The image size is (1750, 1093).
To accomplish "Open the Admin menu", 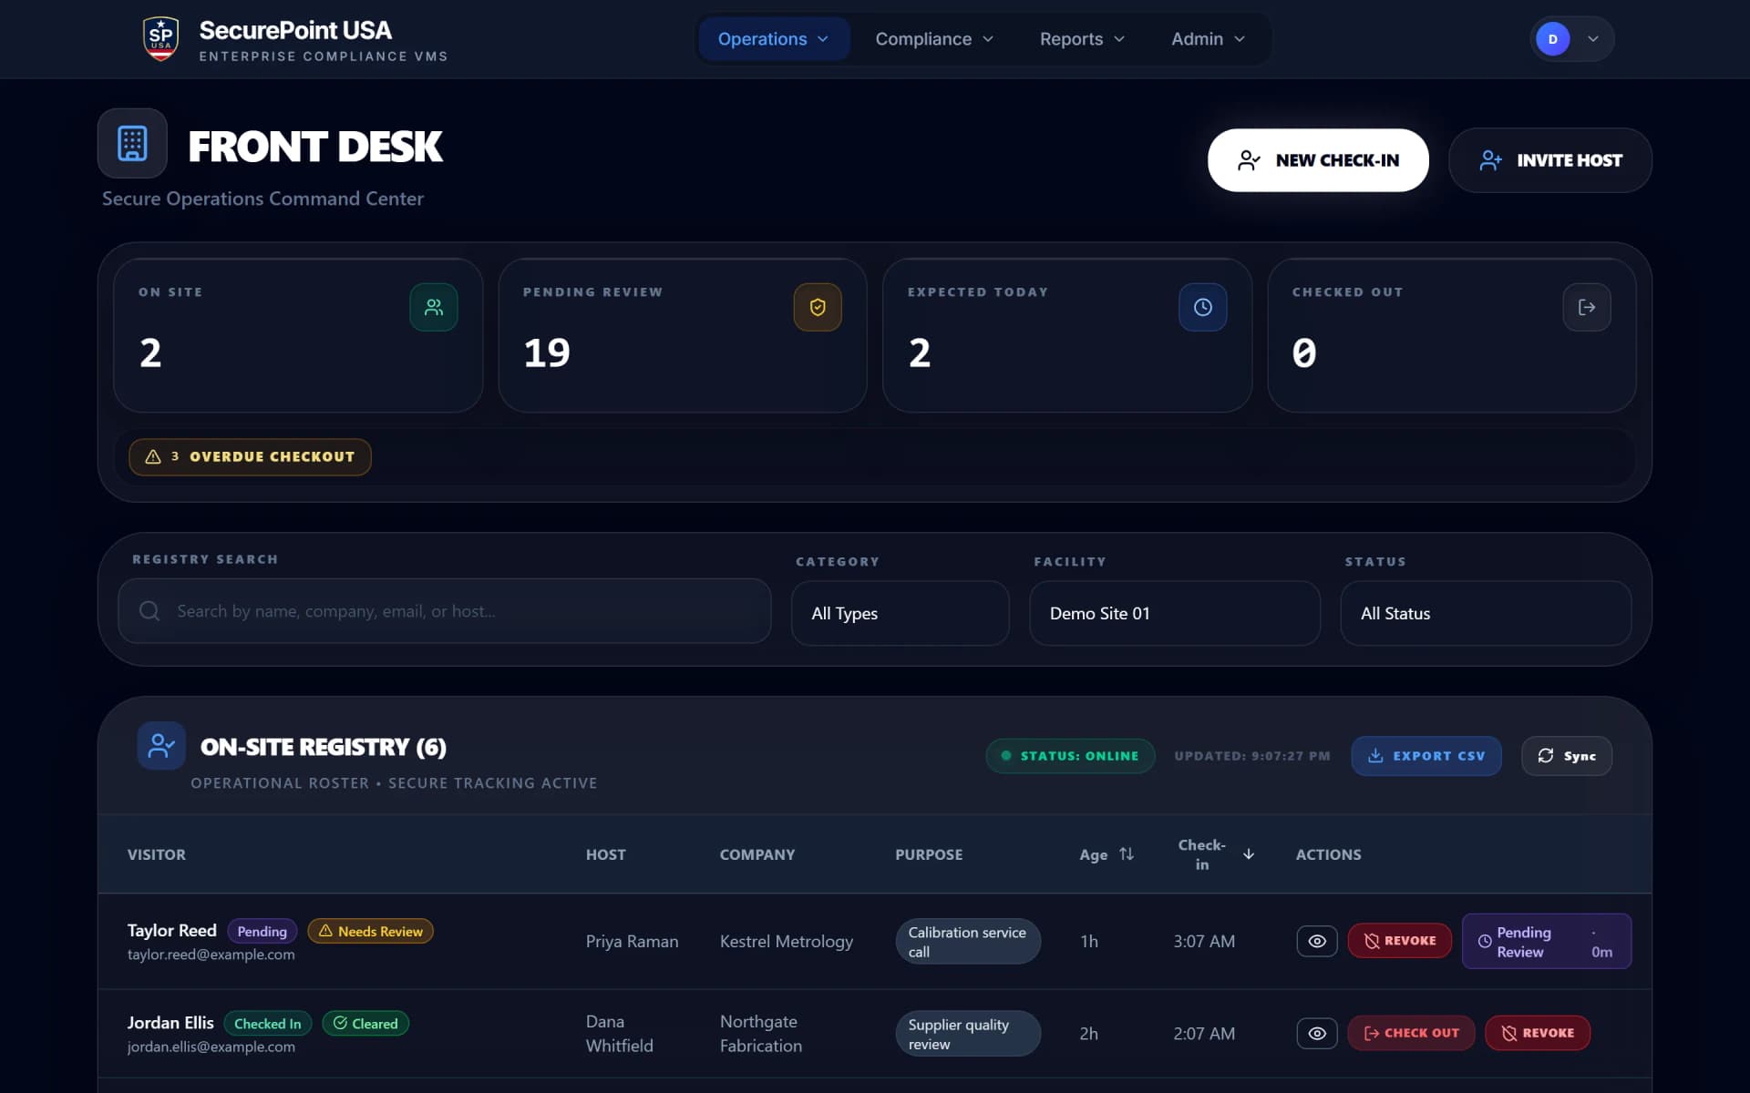I will (x=1208, y=39).
